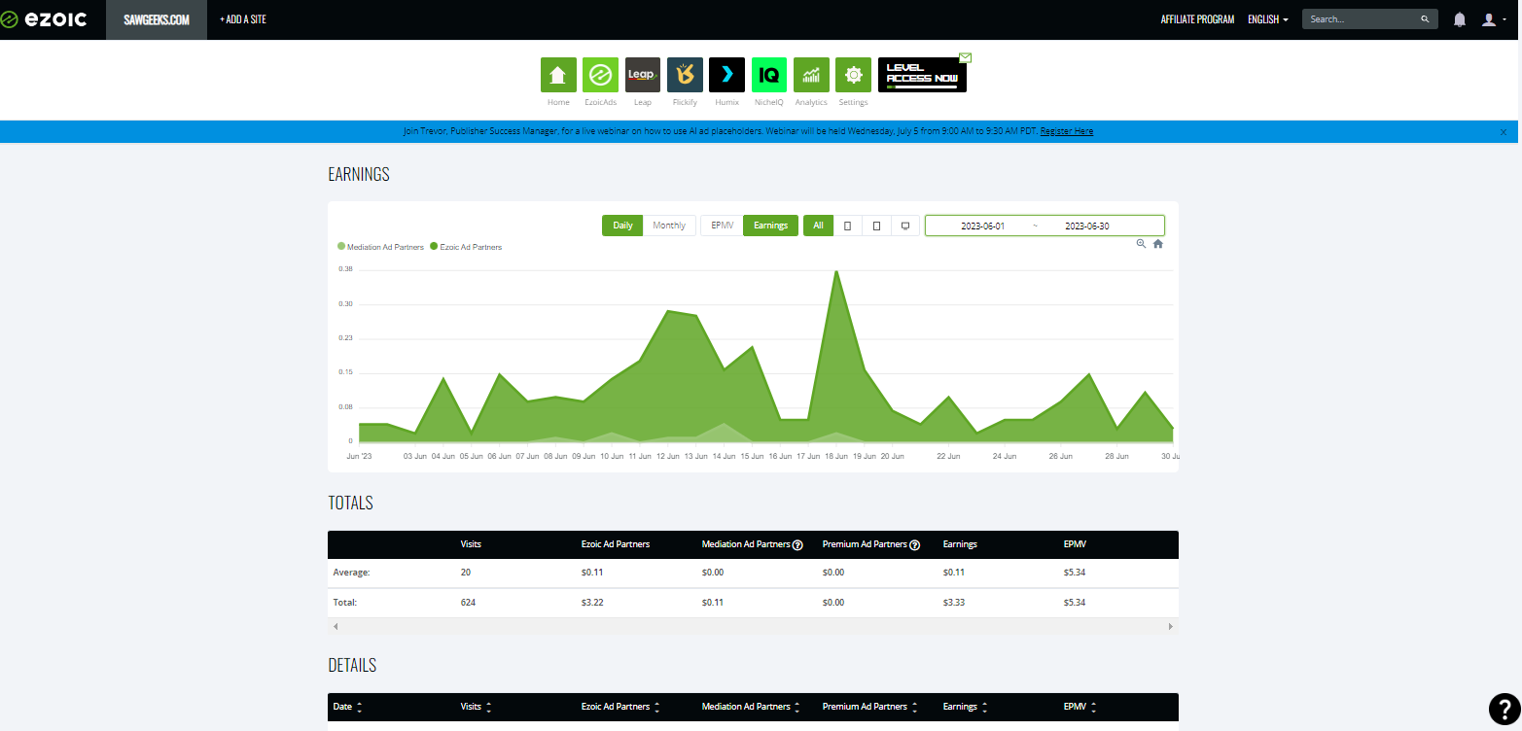Click the chart zoom magnifier icon

pyautogui.click(x=1141, y=244)
